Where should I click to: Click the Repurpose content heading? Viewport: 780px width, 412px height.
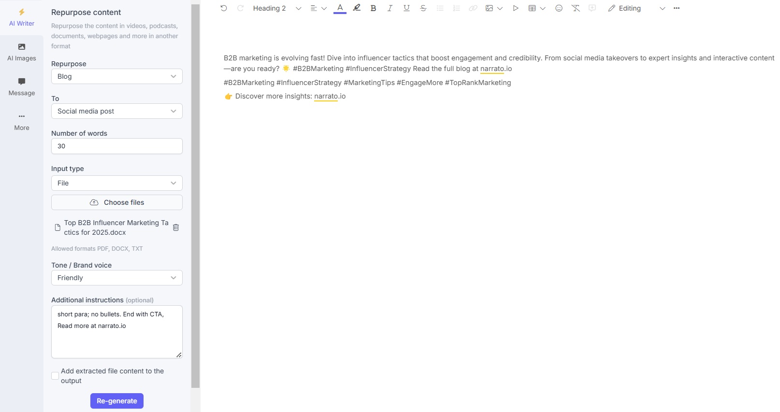tap(86, 12)
